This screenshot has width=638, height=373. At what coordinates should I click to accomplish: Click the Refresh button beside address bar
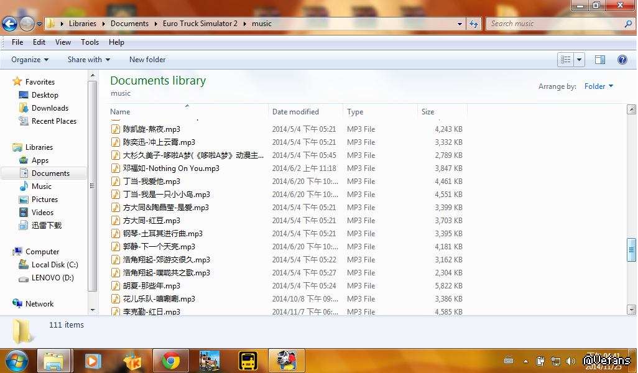click(x=474, y=24)
